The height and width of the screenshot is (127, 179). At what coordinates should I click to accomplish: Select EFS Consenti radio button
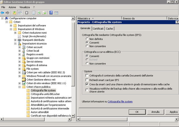[87, 43]
